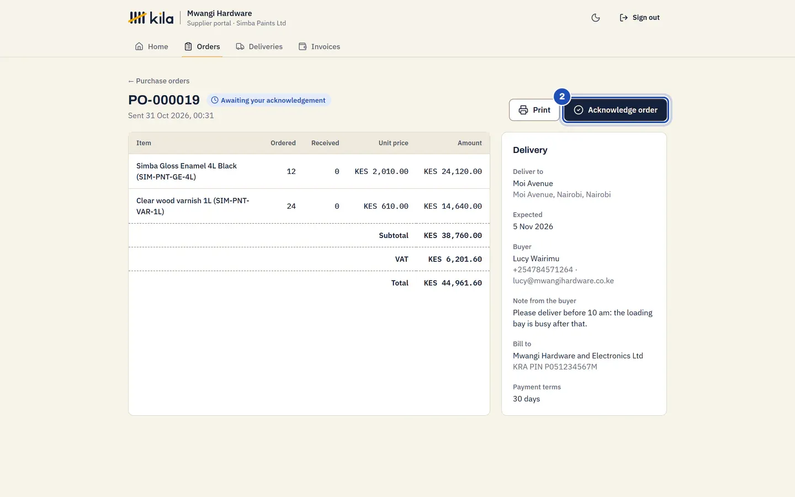Click Mwangi Hardware and Electronics Ltd
Viewport: 795px width, 497px height.
pyautogui.click(x=578, y=356)
